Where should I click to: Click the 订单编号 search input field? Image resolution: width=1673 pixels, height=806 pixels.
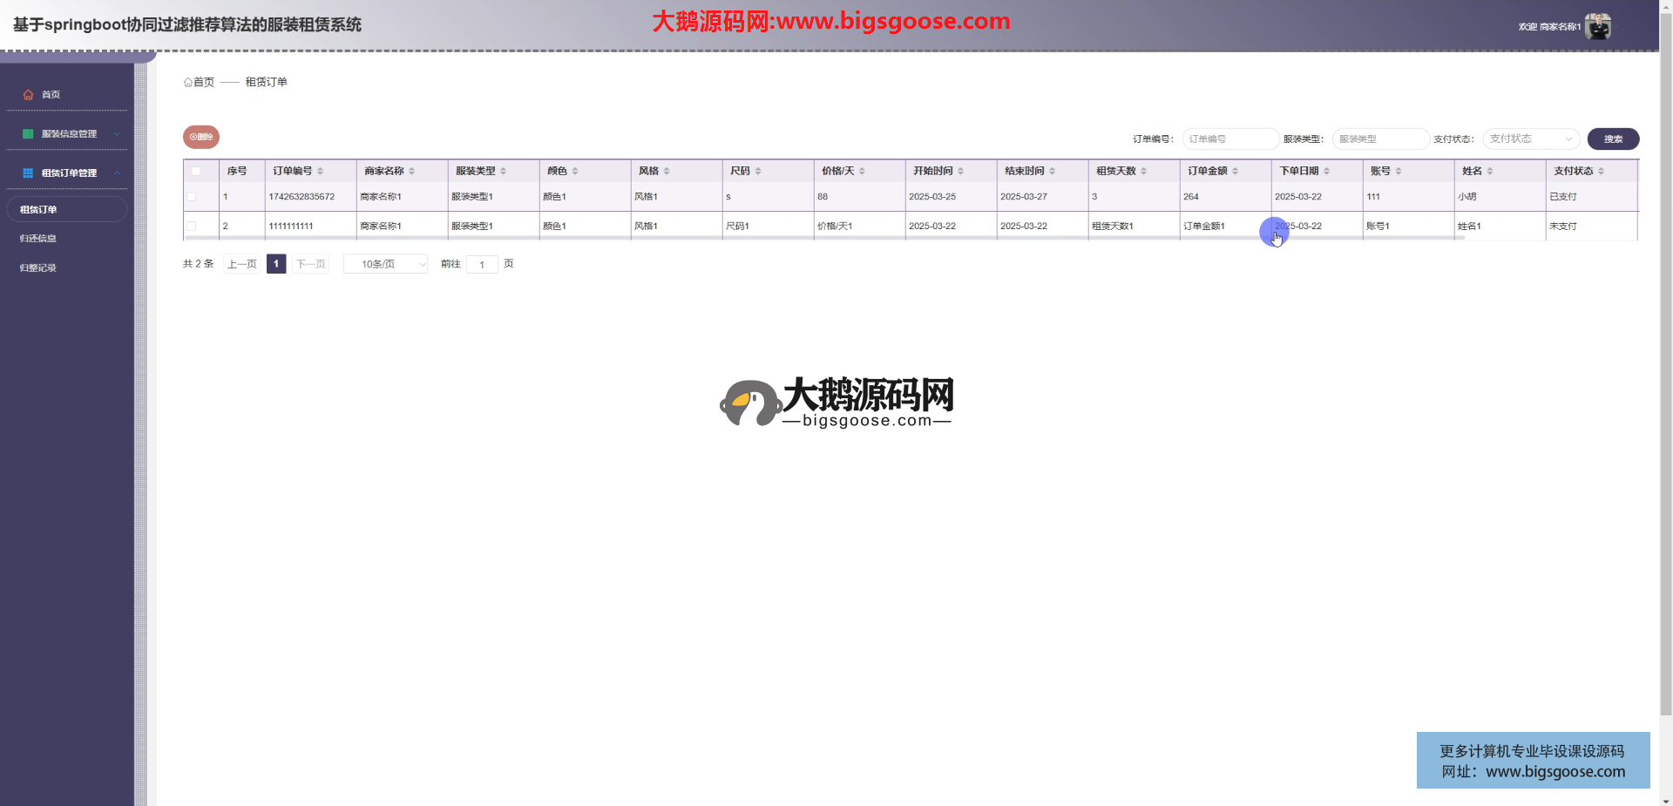click(1229, 139)
